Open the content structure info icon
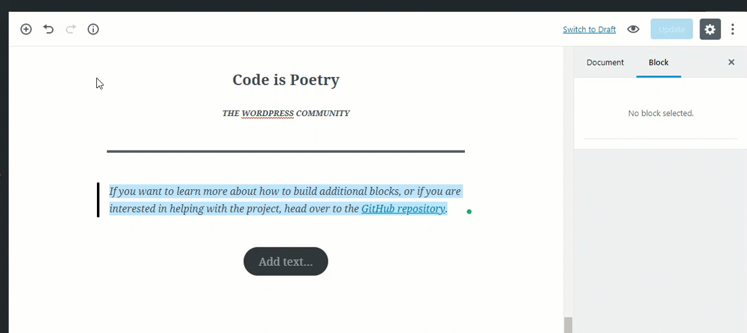Image resolution: width=747 pixels, height=333 pixels. coord(93,29)
